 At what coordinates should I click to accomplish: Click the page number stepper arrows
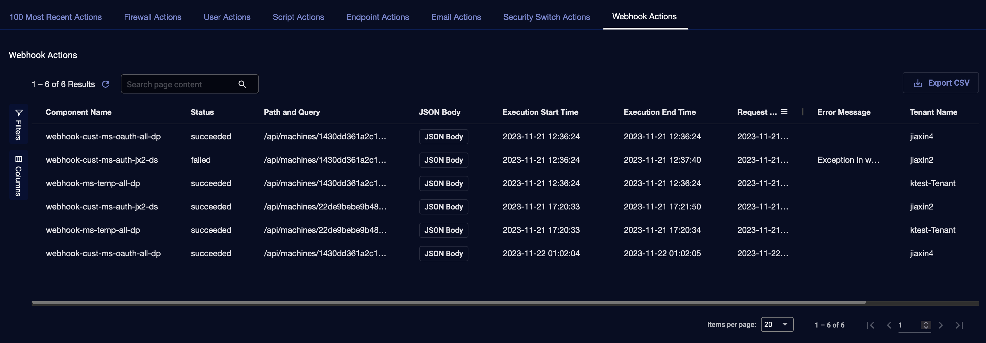coord(925,325)
